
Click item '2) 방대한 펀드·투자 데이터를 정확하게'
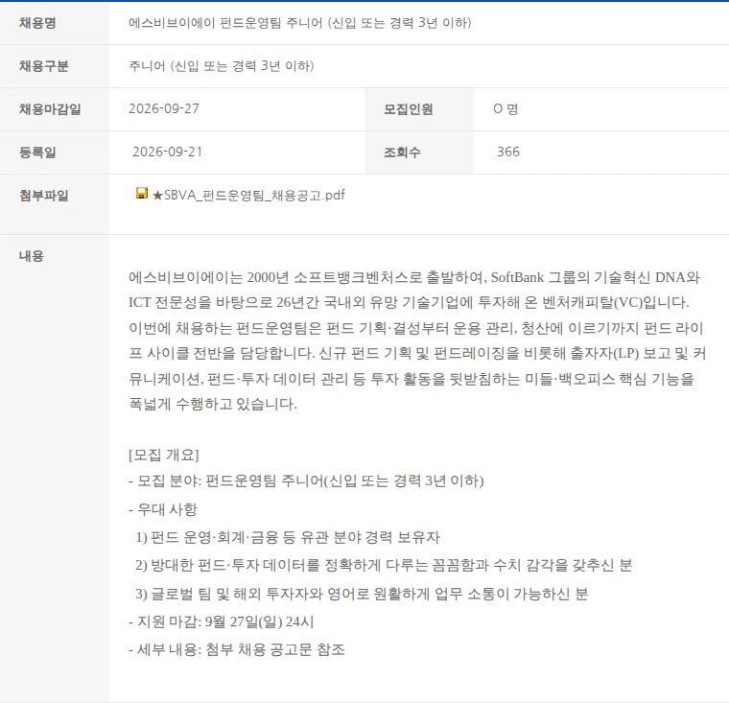click(384, 566)
